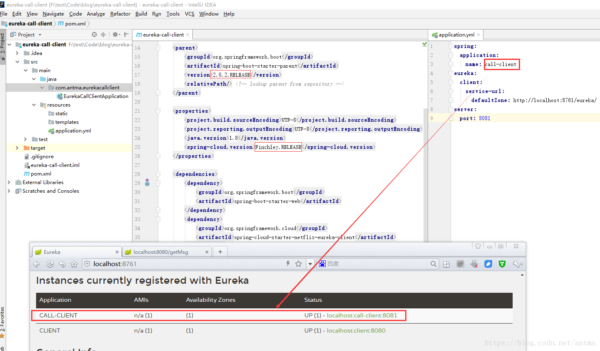Click the fold marker beside properties tag line 21
This screenshot has width=600, height=351.
point(158,111)
